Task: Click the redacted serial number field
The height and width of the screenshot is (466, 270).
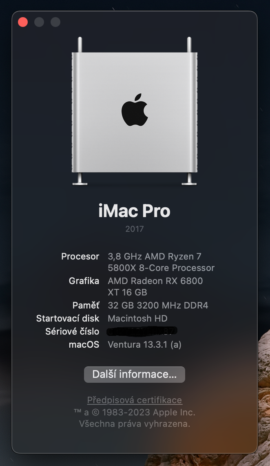Action: 142,331
